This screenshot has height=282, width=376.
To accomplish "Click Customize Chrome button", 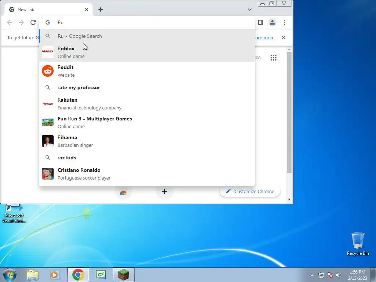I will point(250,191).
